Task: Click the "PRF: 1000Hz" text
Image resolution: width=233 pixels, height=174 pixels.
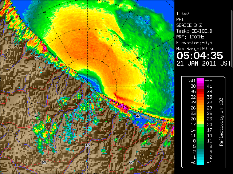Action: coord(190,37)
